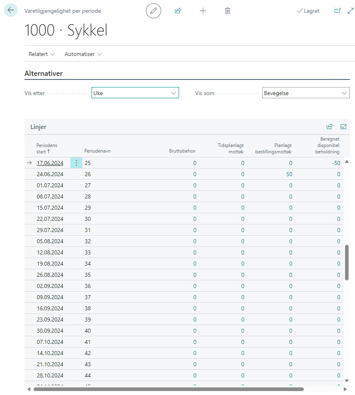Sort by Periodens start column header

point(47,149)
